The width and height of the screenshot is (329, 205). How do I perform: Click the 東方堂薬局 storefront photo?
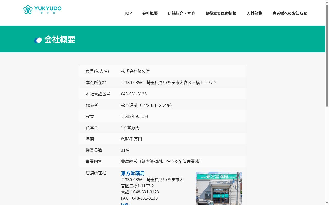[x=219, y=188]
